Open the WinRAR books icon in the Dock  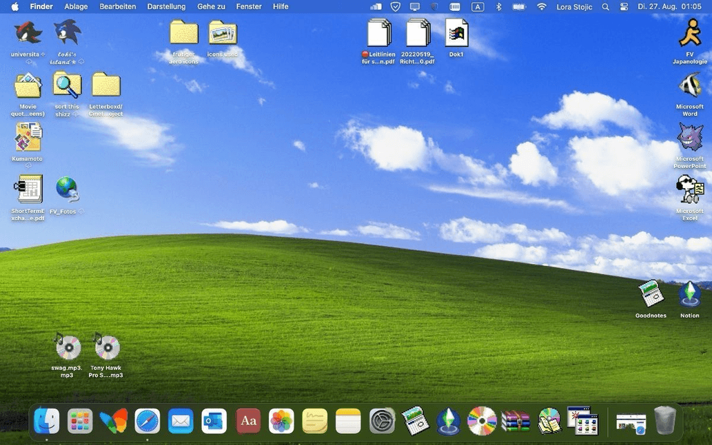tap(516, 421)
